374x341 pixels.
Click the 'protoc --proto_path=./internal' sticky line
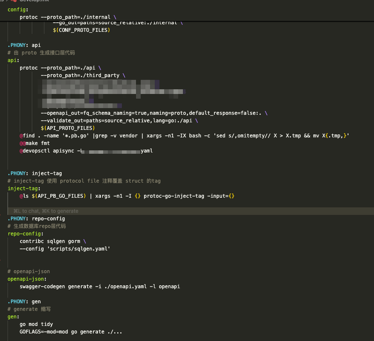68,17
